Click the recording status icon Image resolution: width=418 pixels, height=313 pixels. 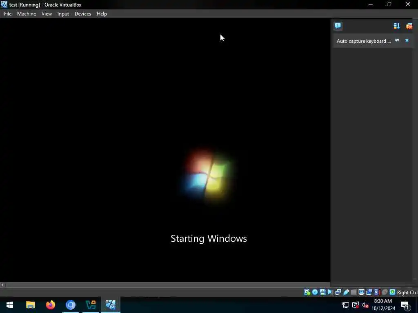coord(369,292)
